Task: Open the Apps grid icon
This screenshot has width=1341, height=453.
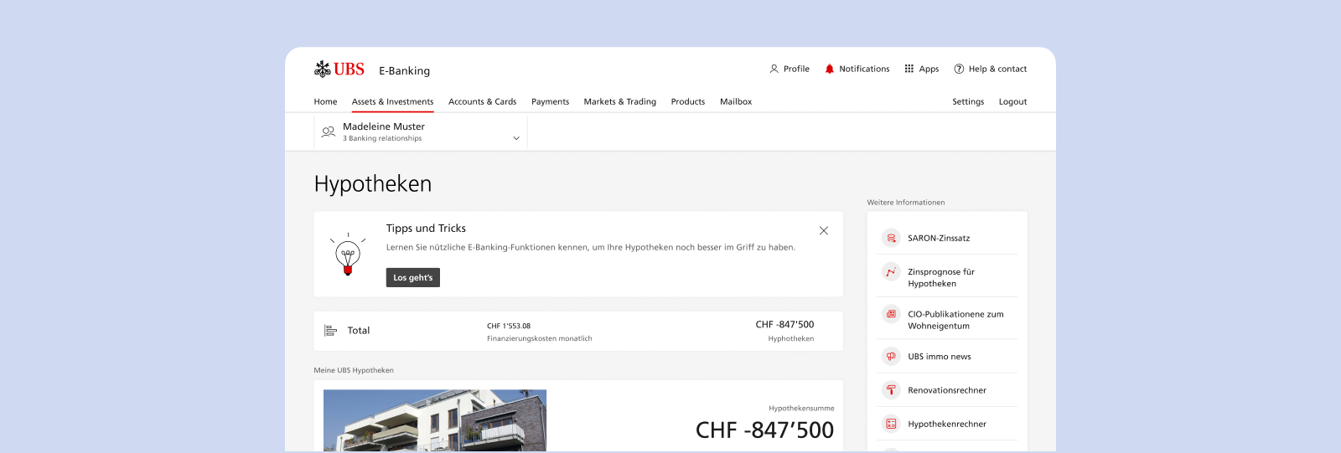Action: click(909, 69)
